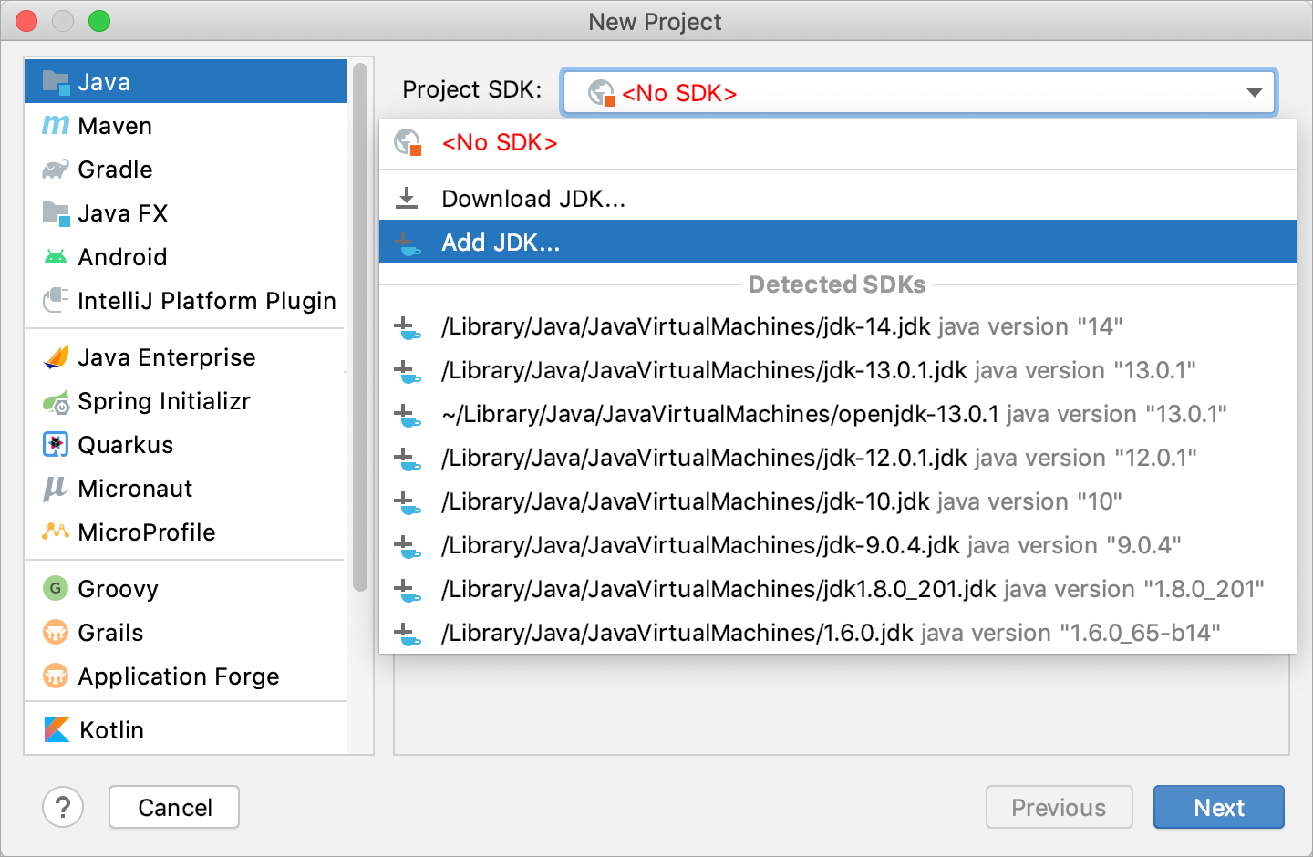Open the help question mark button

(x=63, y=807)
